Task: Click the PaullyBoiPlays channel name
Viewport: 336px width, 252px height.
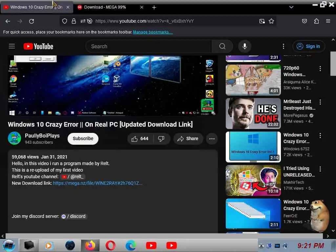Action: tap(42, 136)
